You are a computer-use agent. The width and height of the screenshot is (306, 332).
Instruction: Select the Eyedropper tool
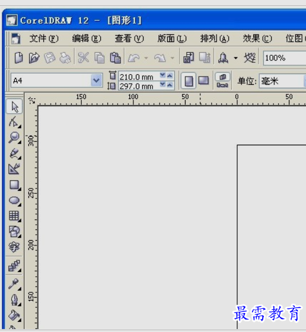14,284
